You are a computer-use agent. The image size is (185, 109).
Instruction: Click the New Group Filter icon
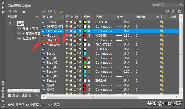pyautogui.click(x=15, y=11)
